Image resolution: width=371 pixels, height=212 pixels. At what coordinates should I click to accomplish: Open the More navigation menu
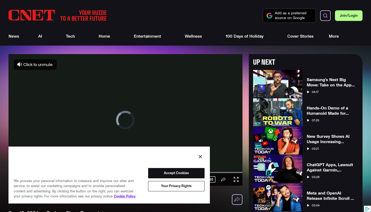[x=334, y=36]
